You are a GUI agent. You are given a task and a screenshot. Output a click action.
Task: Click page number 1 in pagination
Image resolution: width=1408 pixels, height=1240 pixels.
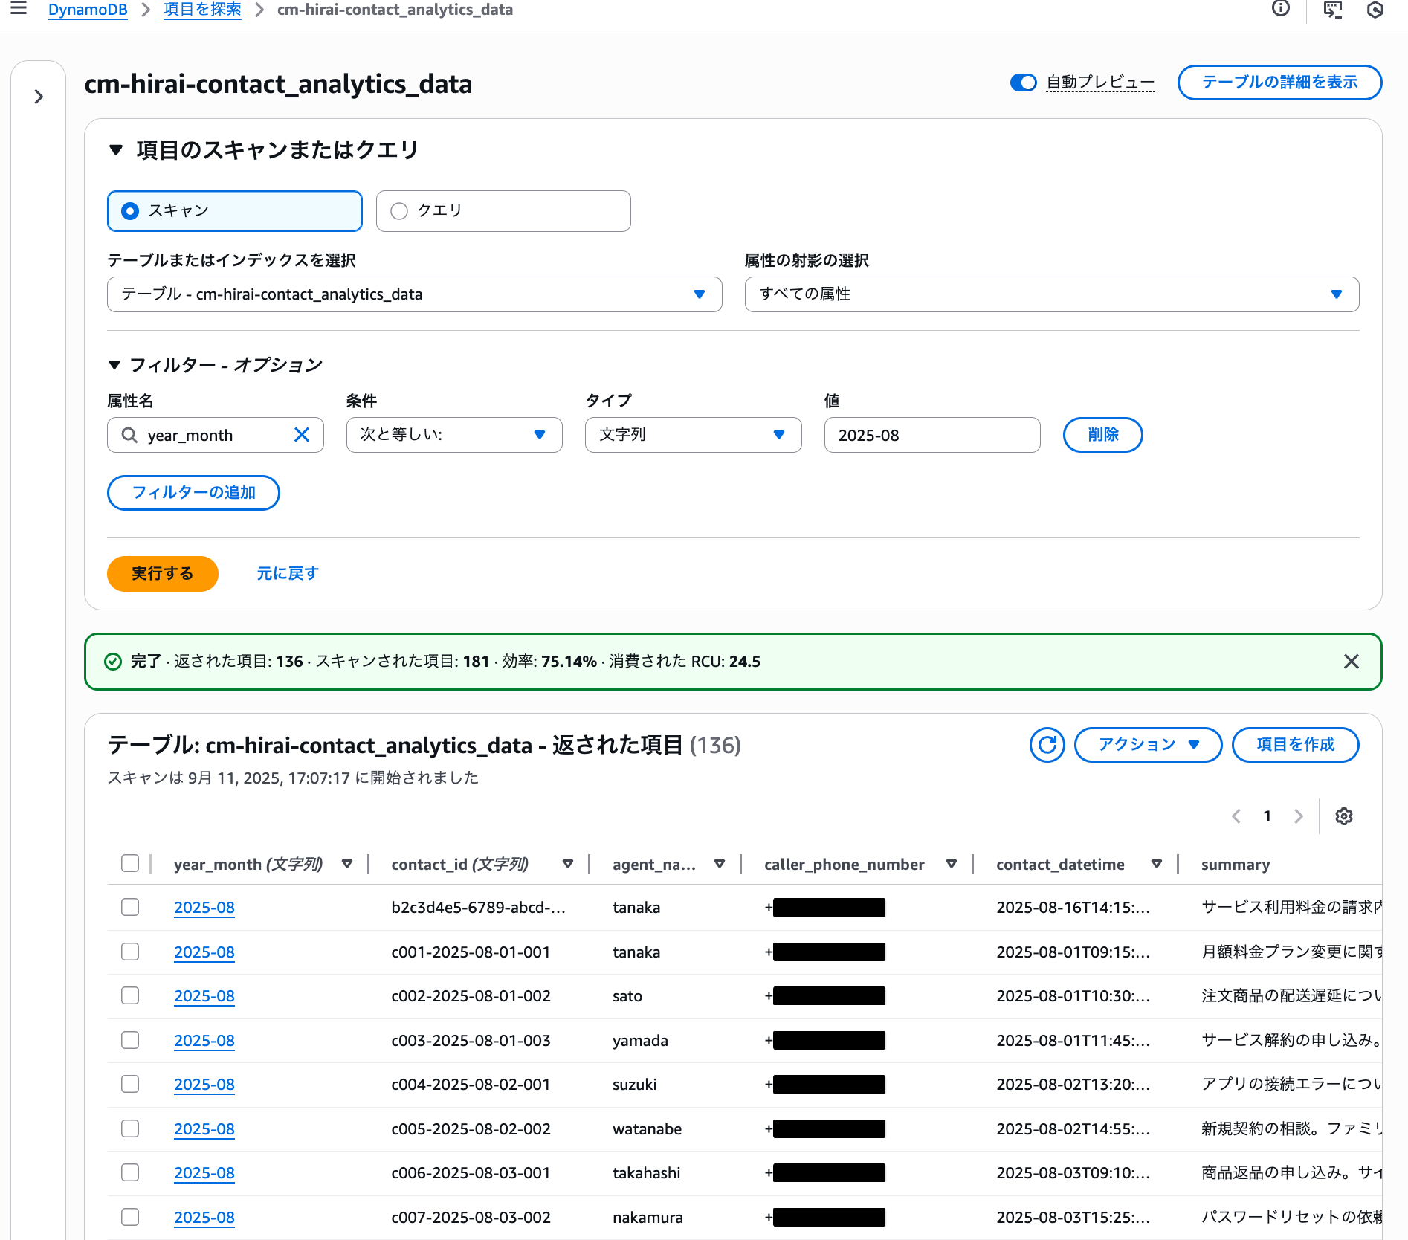pos(1267,816)
